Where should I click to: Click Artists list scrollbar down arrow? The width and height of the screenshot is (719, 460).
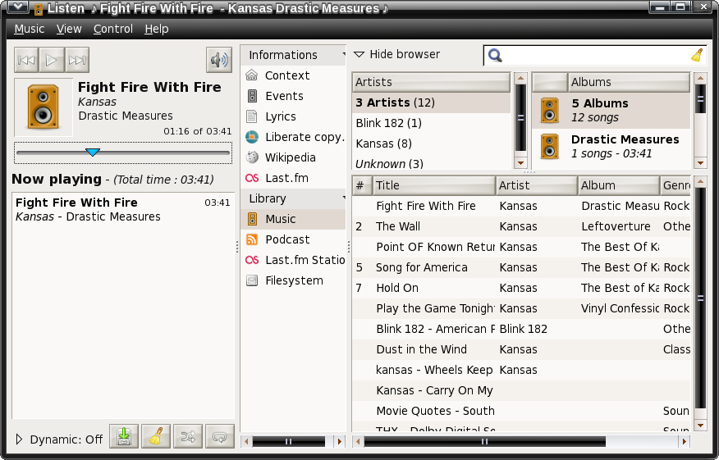coord(520,163)
